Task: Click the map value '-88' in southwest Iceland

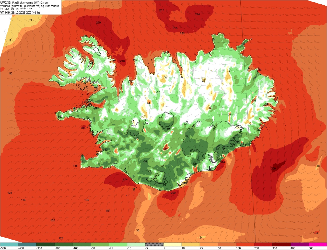Action: tap(145, 161)
